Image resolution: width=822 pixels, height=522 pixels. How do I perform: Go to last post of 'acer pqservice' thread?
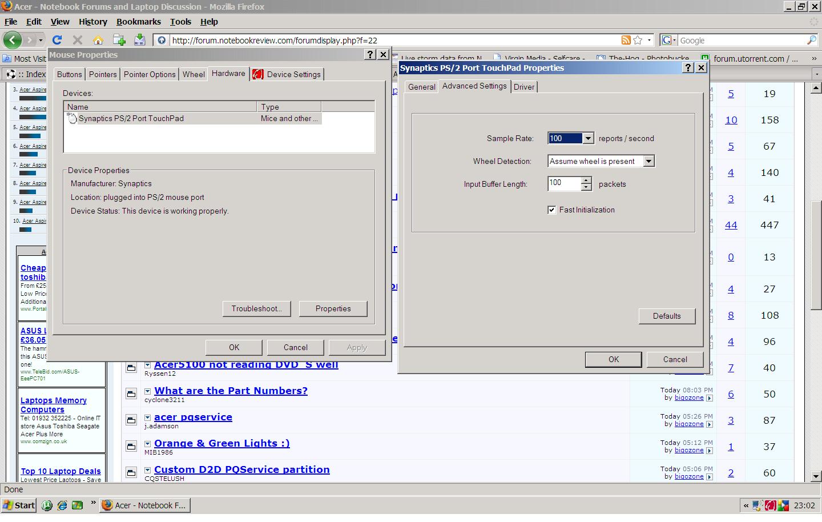(x=710, y=424)
